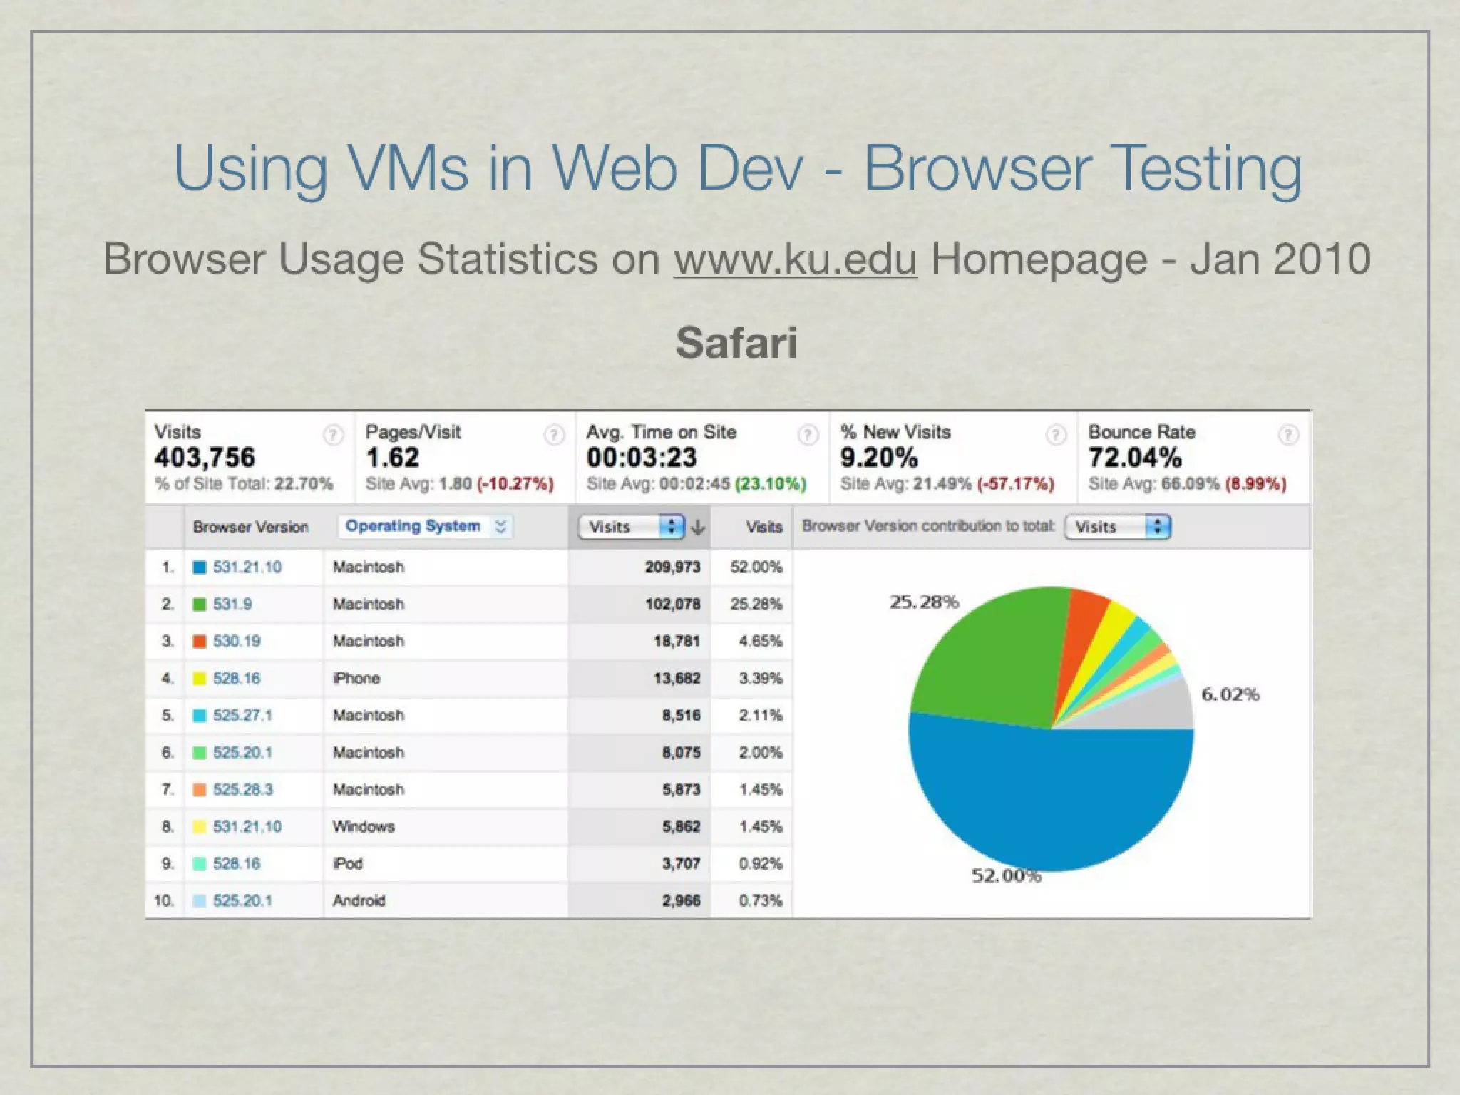Select the 72.04% bounce rate value
The image size is (1460, 1095).
[x=1135, y=458]
